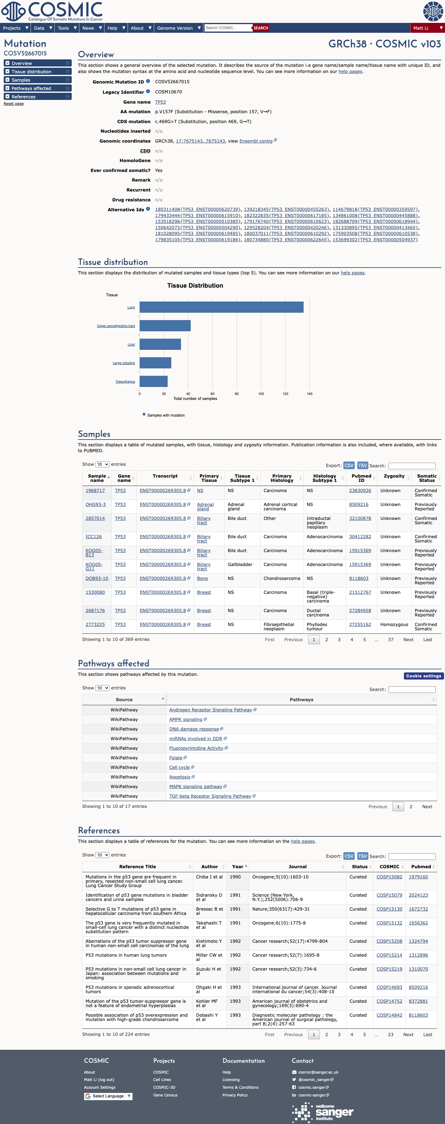The width and height of the screenshot is (445, 1124).
Task: Click the red SEARCH button
Action: pos(261,28)
